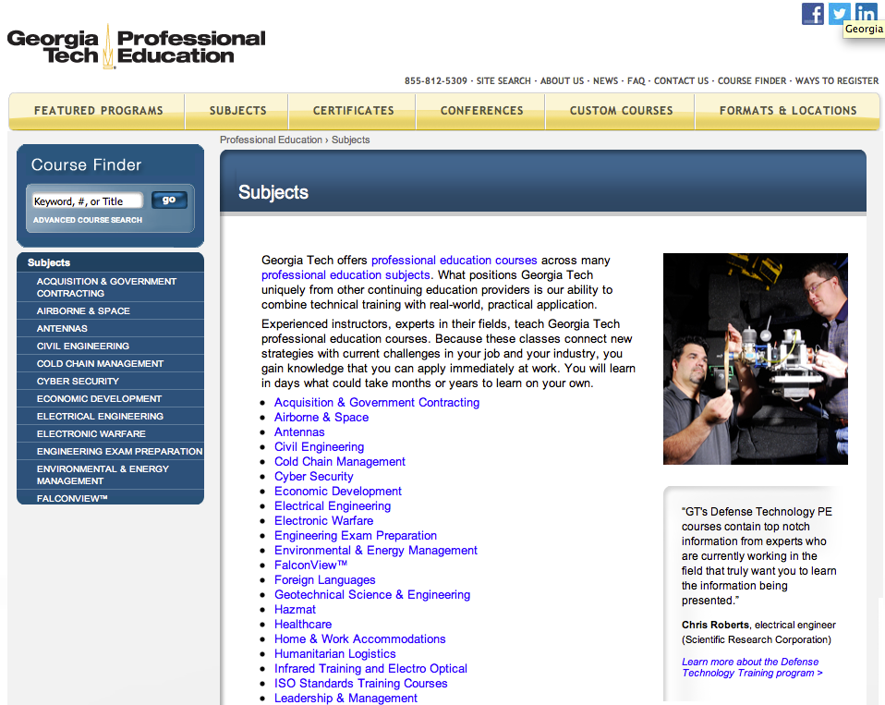This screenshot has height=705, width=885.
Task: Open Ways to Register link
Action: [x=837, y=80]
